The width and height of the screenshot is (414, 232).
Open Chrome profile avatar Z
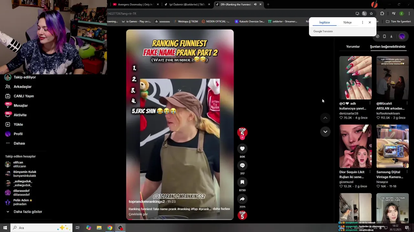(401, 14)
